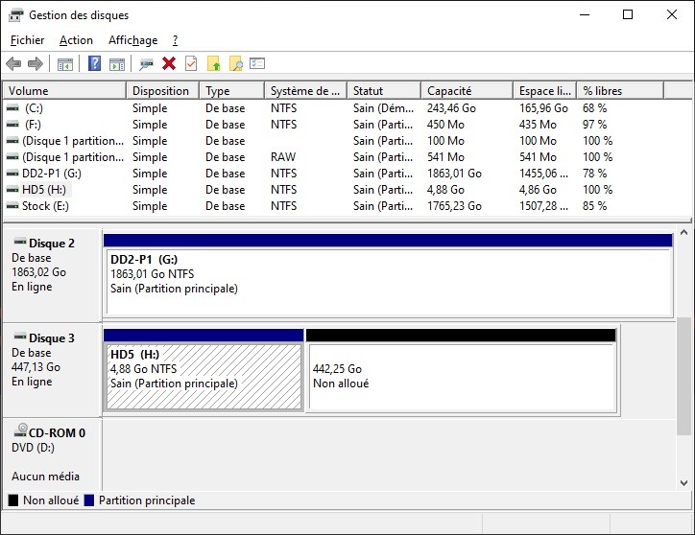Open Help via blue question mark icon
The width and height of the screenshot is (695, 535).
[x=94, y=64]
